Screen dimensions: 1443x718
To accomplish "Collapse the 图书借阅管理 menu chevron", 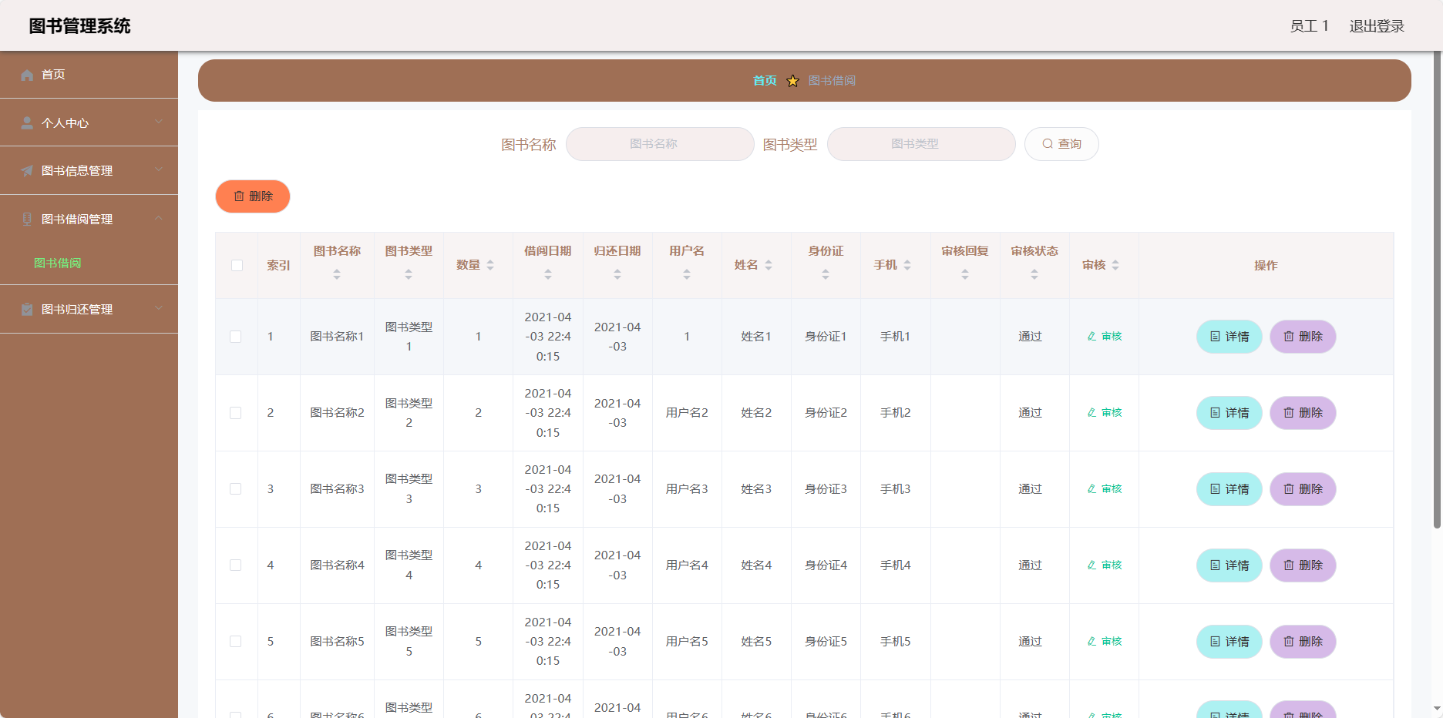I will (x=159, y=218).
